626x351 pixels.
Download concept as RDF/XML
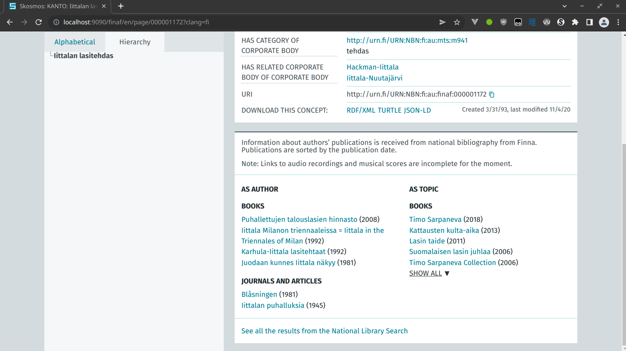click(x=361, y=110)
